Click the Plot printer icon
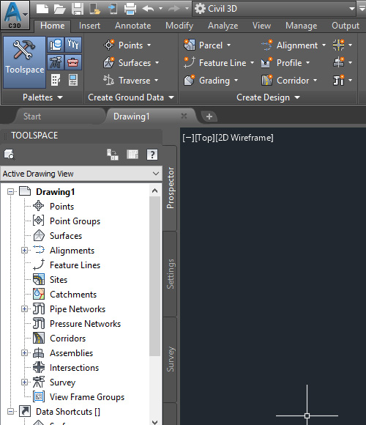This screenshot has width=366, height=425. point(130,9)
